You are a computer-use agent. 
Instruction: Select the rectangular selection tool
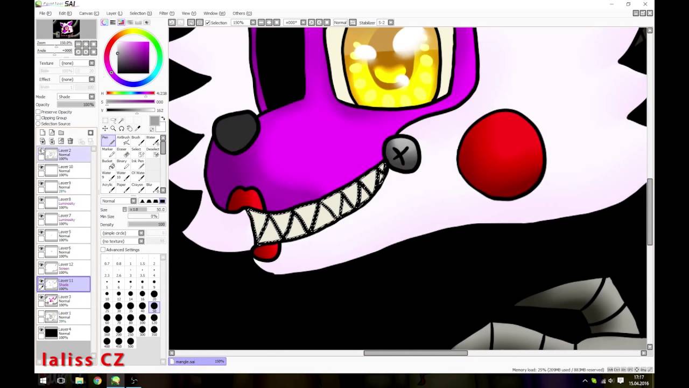point(105,120)
